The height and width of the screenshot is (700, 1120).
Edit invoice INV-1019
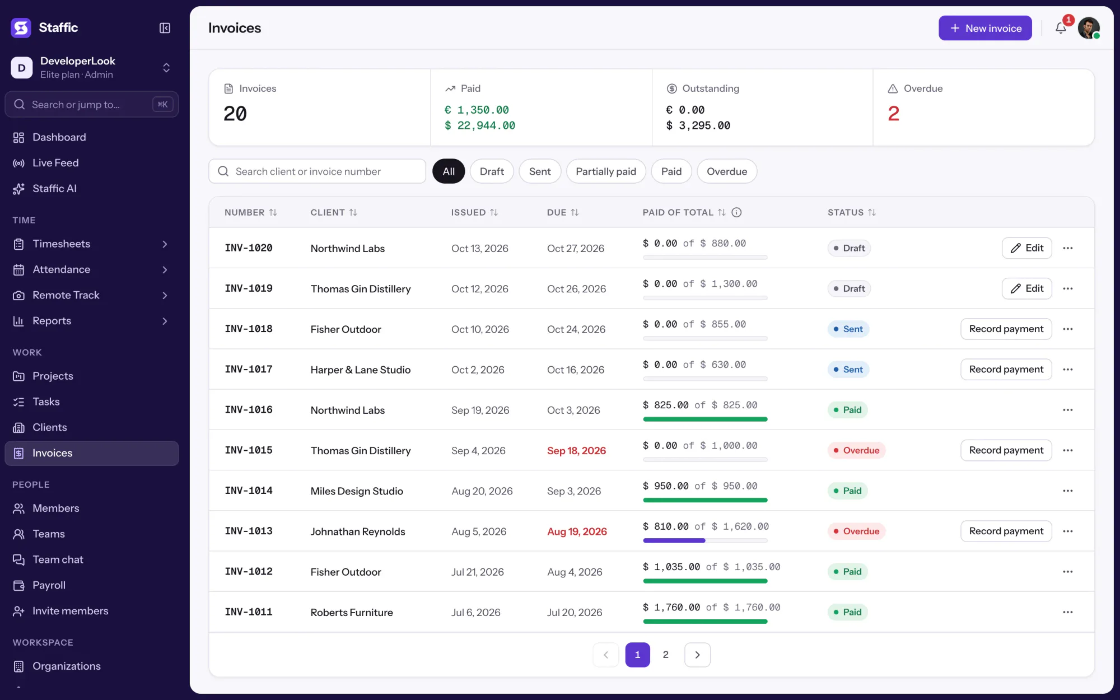pos(1026,288)
